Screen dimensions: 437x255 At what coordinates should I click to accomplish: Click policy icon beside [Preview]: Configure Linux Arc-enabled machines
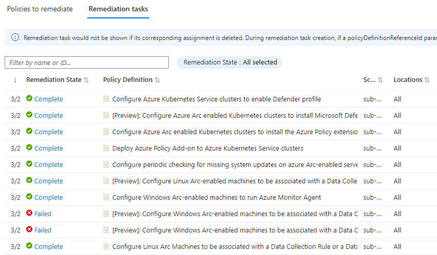[x=106, y=181]
